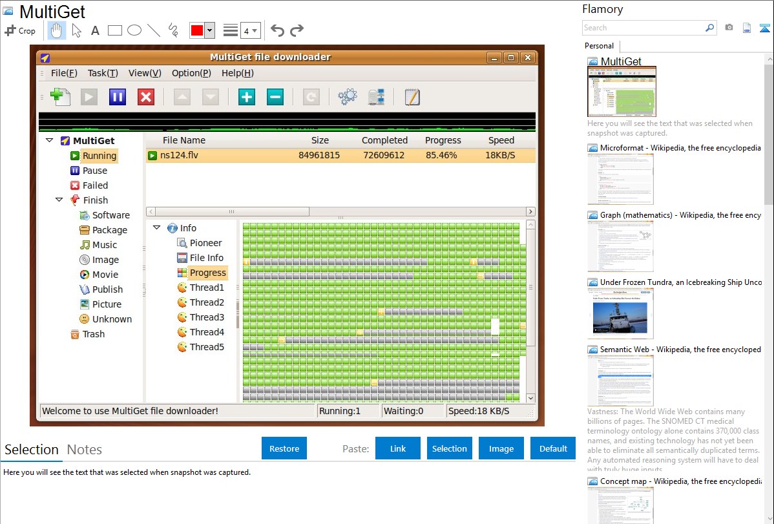This screenshot has width=774, height=524.
Task: Click the undo arrow
Action: coord(277,30)
